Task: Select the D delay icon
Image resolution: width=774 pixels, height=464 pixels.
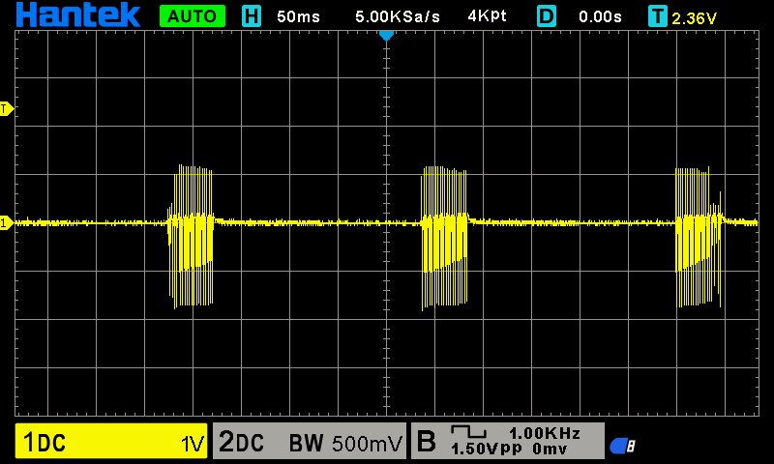Action: coord(547,16)
